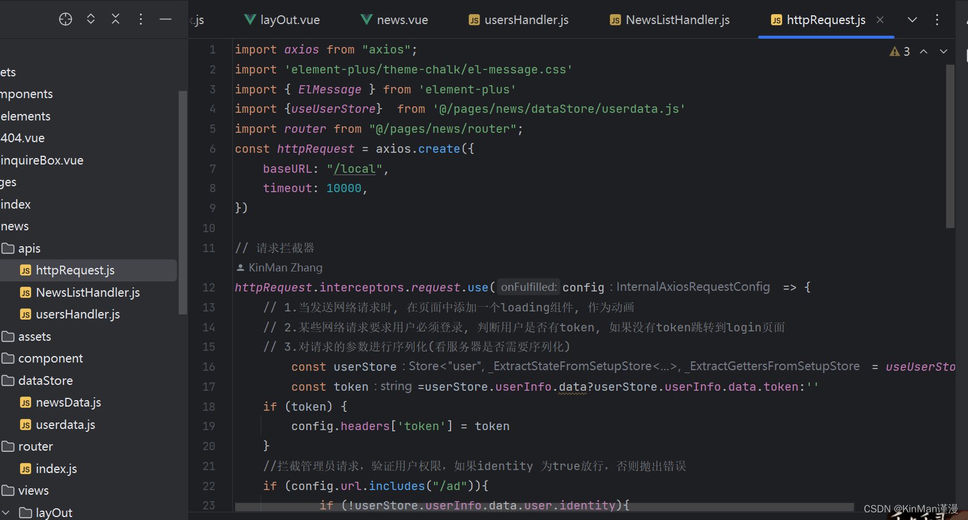The width and height of the screenshot is (968, 520).
Task: Go to next highlighted problem
Action: coord(943,52)
